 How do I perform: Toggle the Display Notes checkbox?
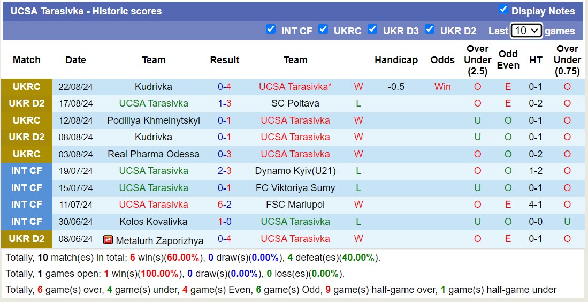[x=503, y=9]
